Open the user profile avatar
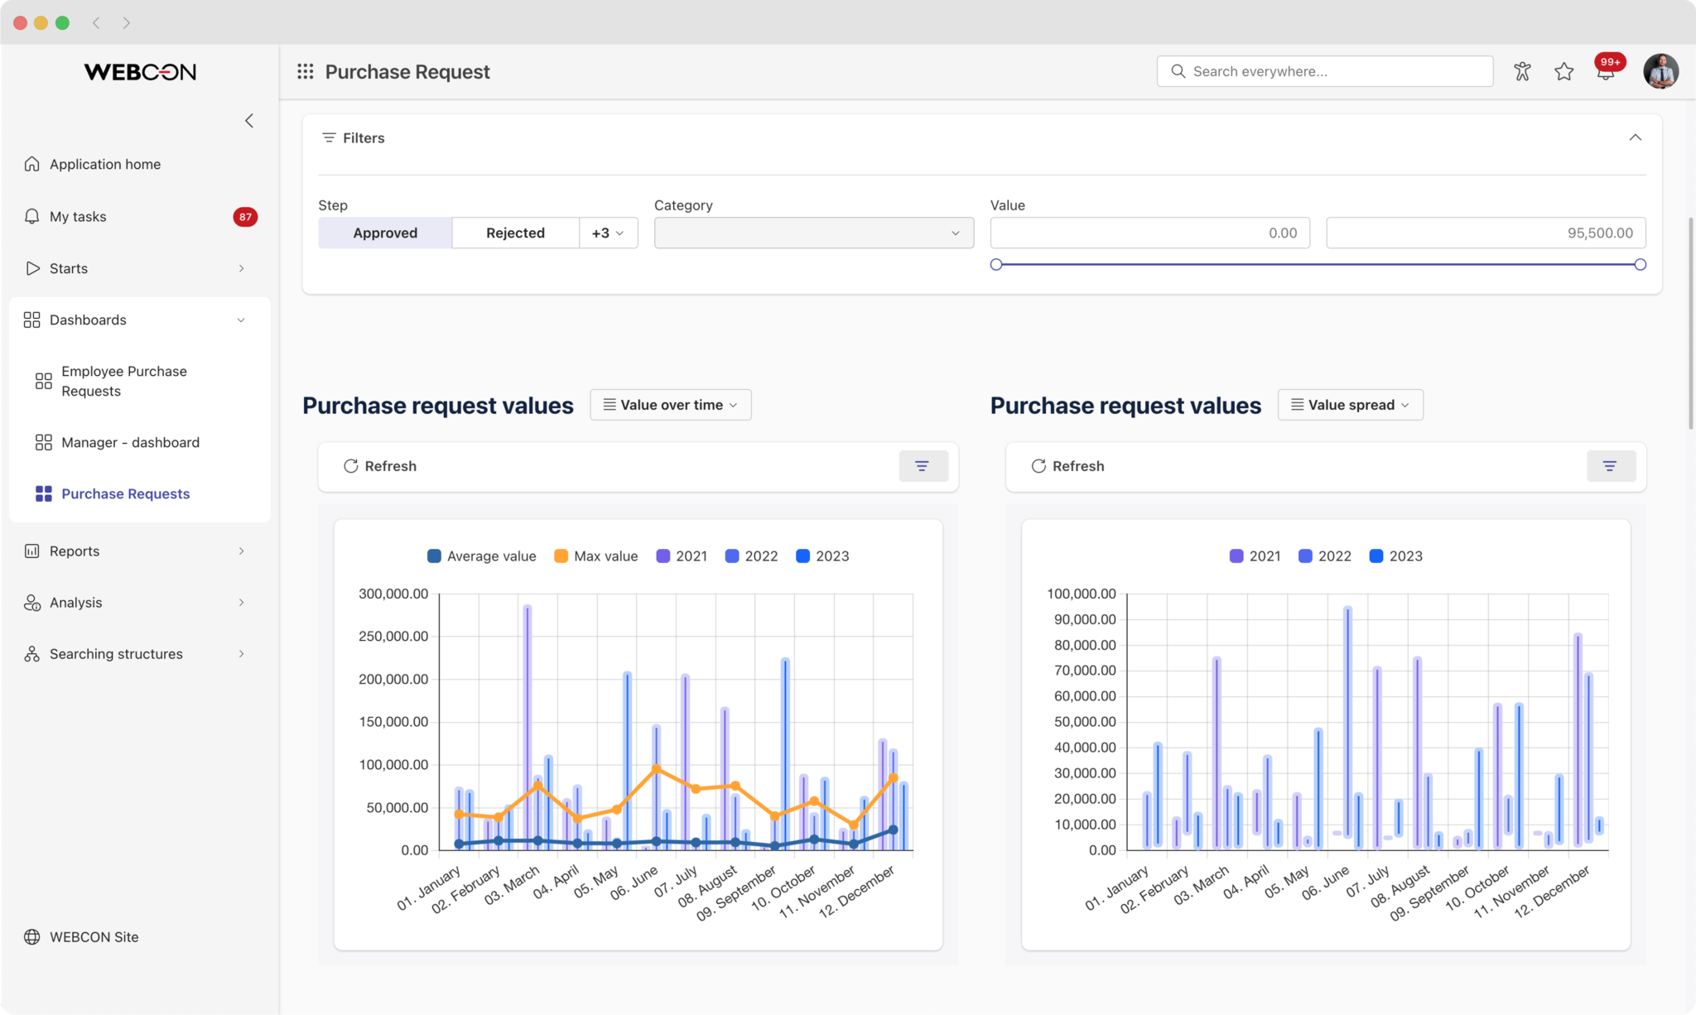This screenshot has height=1015, width=1696. [1660, 71]
